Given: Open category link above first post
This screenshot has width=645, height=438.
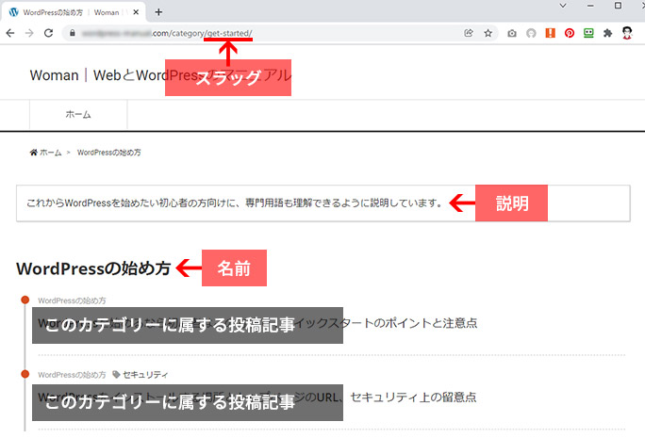Looking at the screenshot, I should point(72,300).
